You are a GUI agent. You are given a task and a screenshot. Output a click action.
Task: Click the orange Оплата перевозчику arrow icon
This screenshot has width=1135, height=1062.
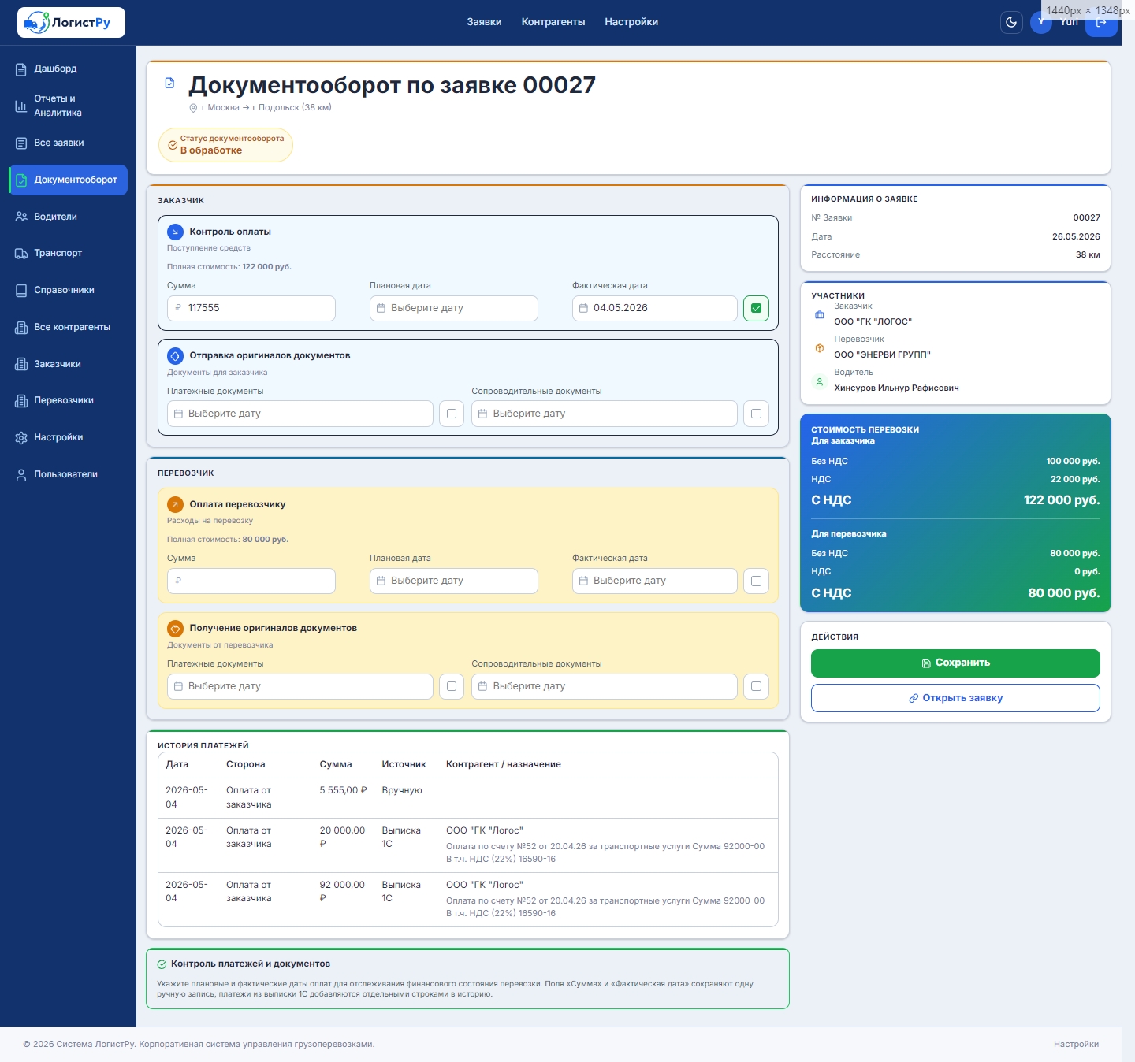click(x=175, y=504)
